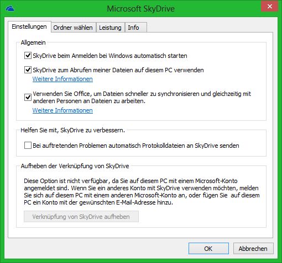Toggle the Verwenden Sie Office checkbox
The height and width of the screenshot is (263, 282).
coord(28,97)
